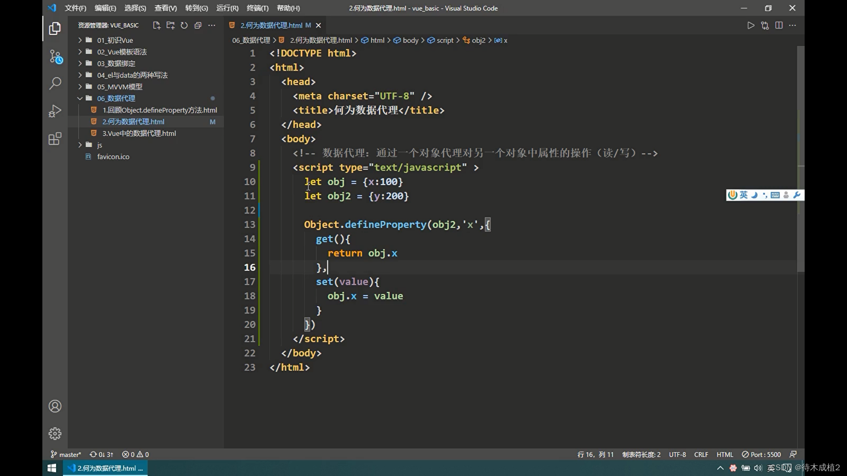847x476 pixels.
Task: Change CRLF end of line sequence
Action: [x=701, y=454]
